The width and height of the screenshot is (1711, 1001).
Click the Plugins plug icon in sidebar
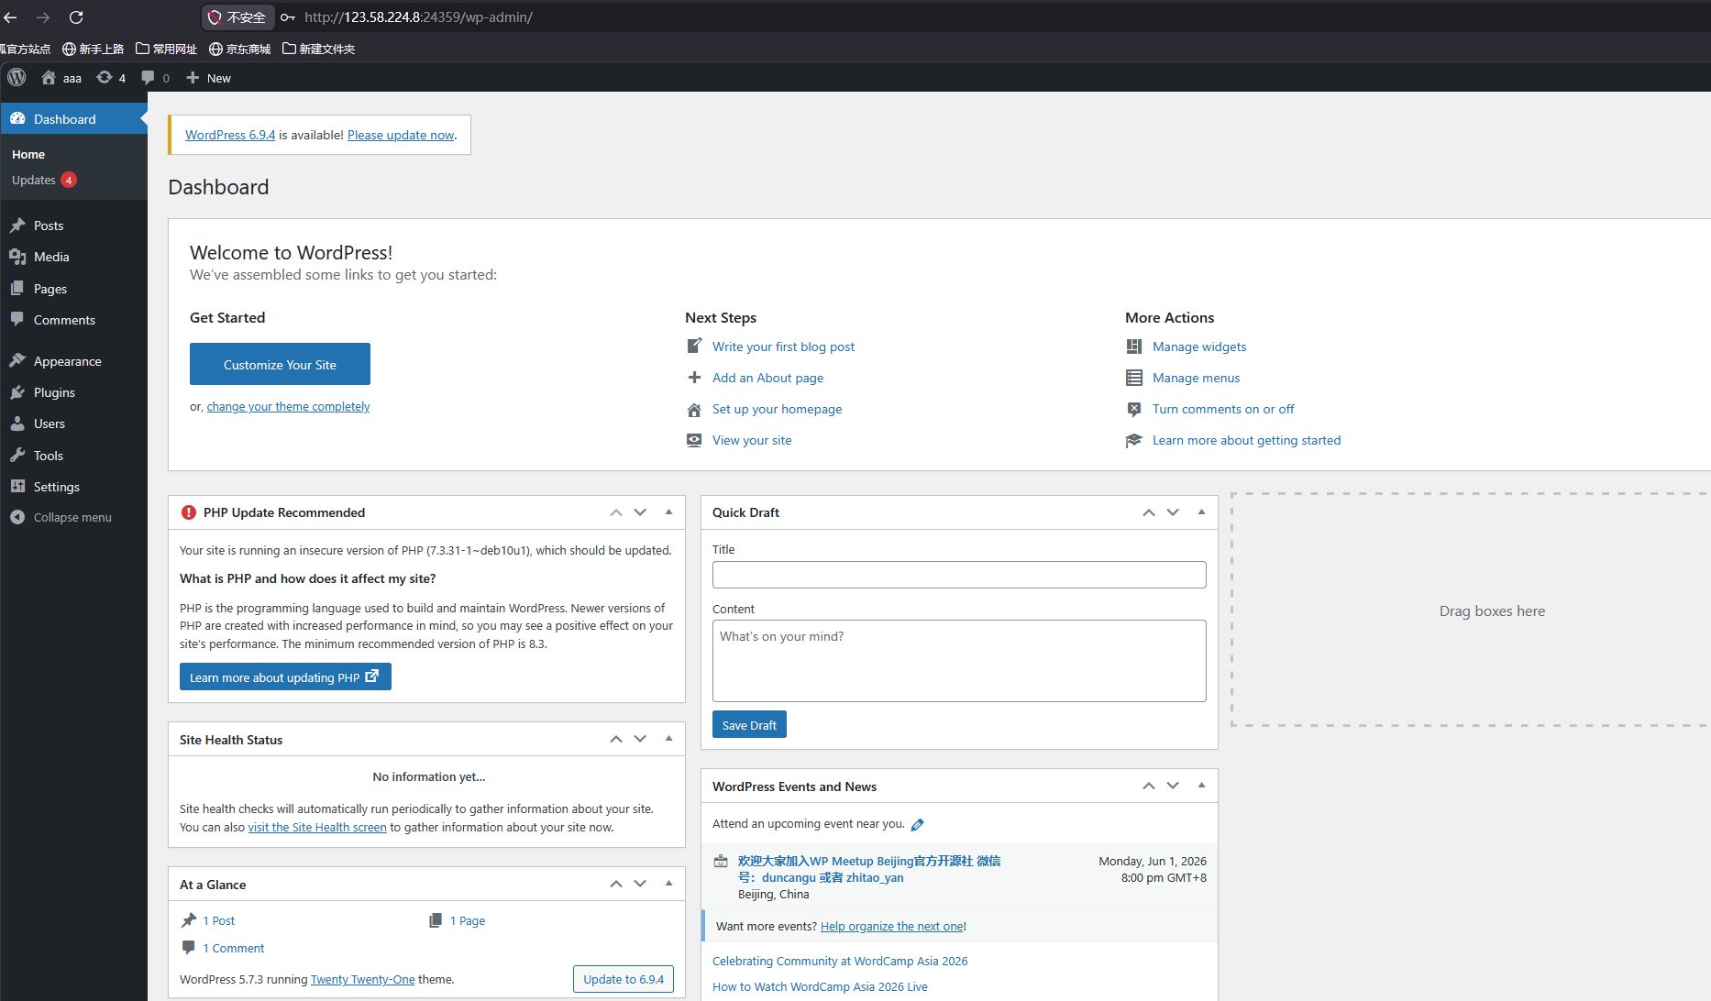point(17,392)
